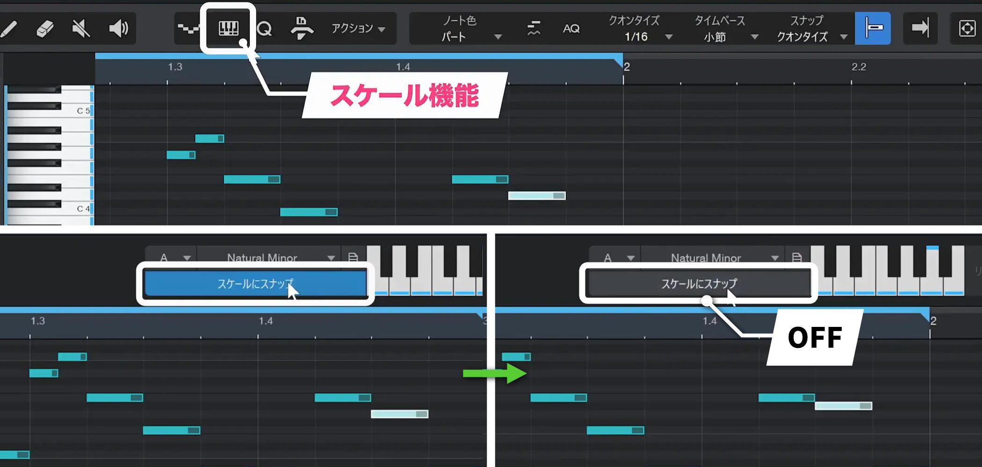Open the アクション menu
Image resolution: width=982 pixels, height=467 pixels.
tap(358, 29)
